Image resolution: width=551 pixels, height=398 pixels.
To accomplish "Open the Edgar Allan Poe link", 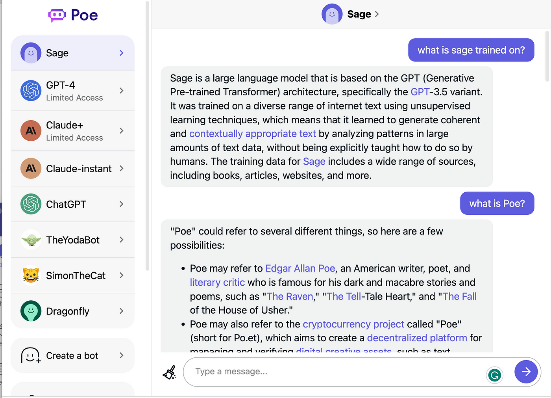I will coord(300,268).
